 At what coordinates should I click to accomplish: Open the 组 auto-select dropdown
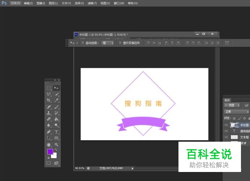107,43
